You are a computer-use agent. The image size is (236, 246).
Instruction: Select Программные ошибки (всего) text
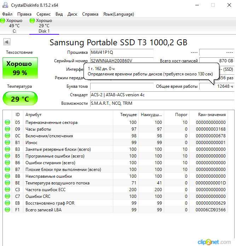pos(55,156)
